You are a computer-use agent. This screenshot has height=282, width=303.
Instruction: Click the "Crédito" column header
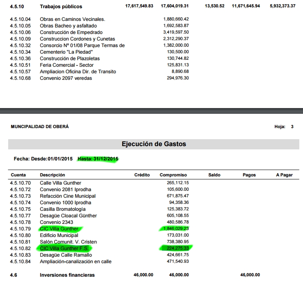coord(142,175)
